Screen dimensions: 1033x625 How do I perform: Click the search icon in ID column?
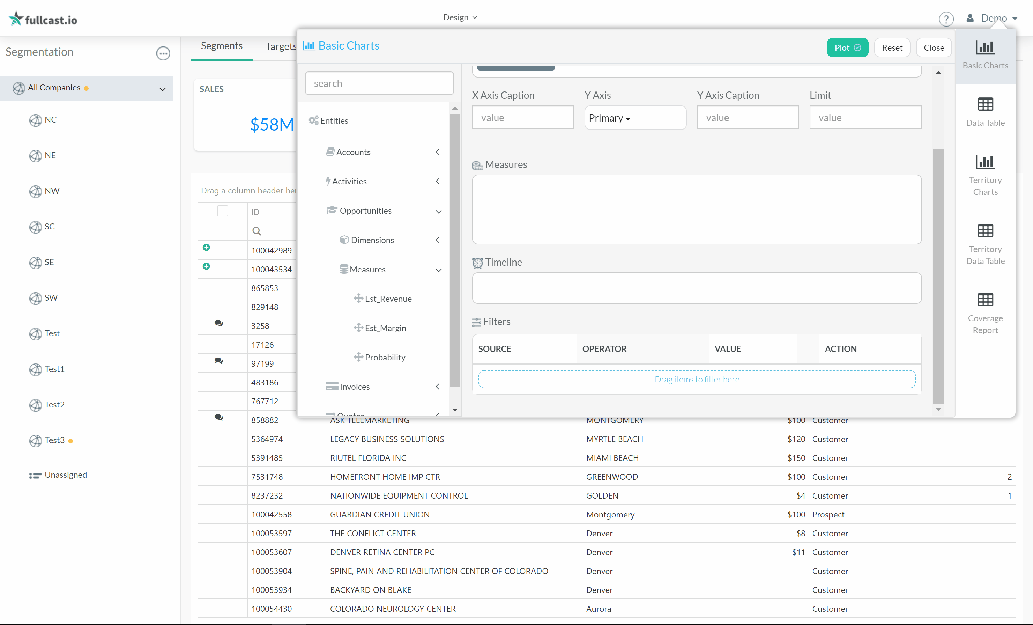point(257,231)
